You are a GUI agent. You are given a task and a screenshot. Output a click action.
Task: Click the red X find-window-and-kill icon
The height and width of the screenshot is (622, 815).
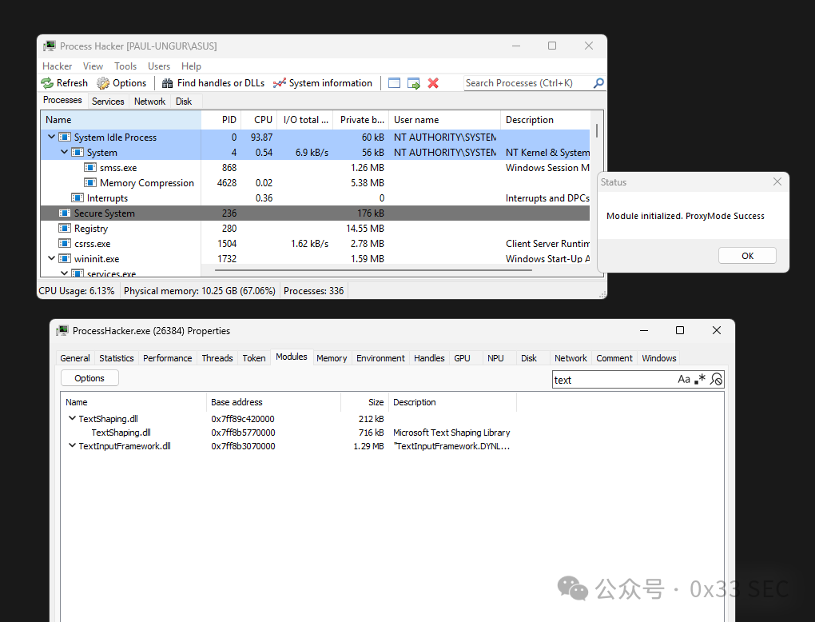[x=433, y=83]
